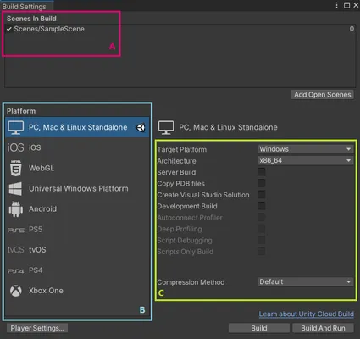
Task: Click the tvOS platform logo icon
Action: [x=16, y=250]
